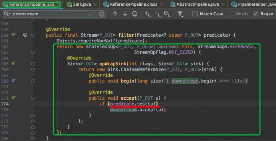Image resolution: width=276 pixels, height=141 pixels.
Task: Click the override gutter icon on line 160
Action: (x=13, y=35)
